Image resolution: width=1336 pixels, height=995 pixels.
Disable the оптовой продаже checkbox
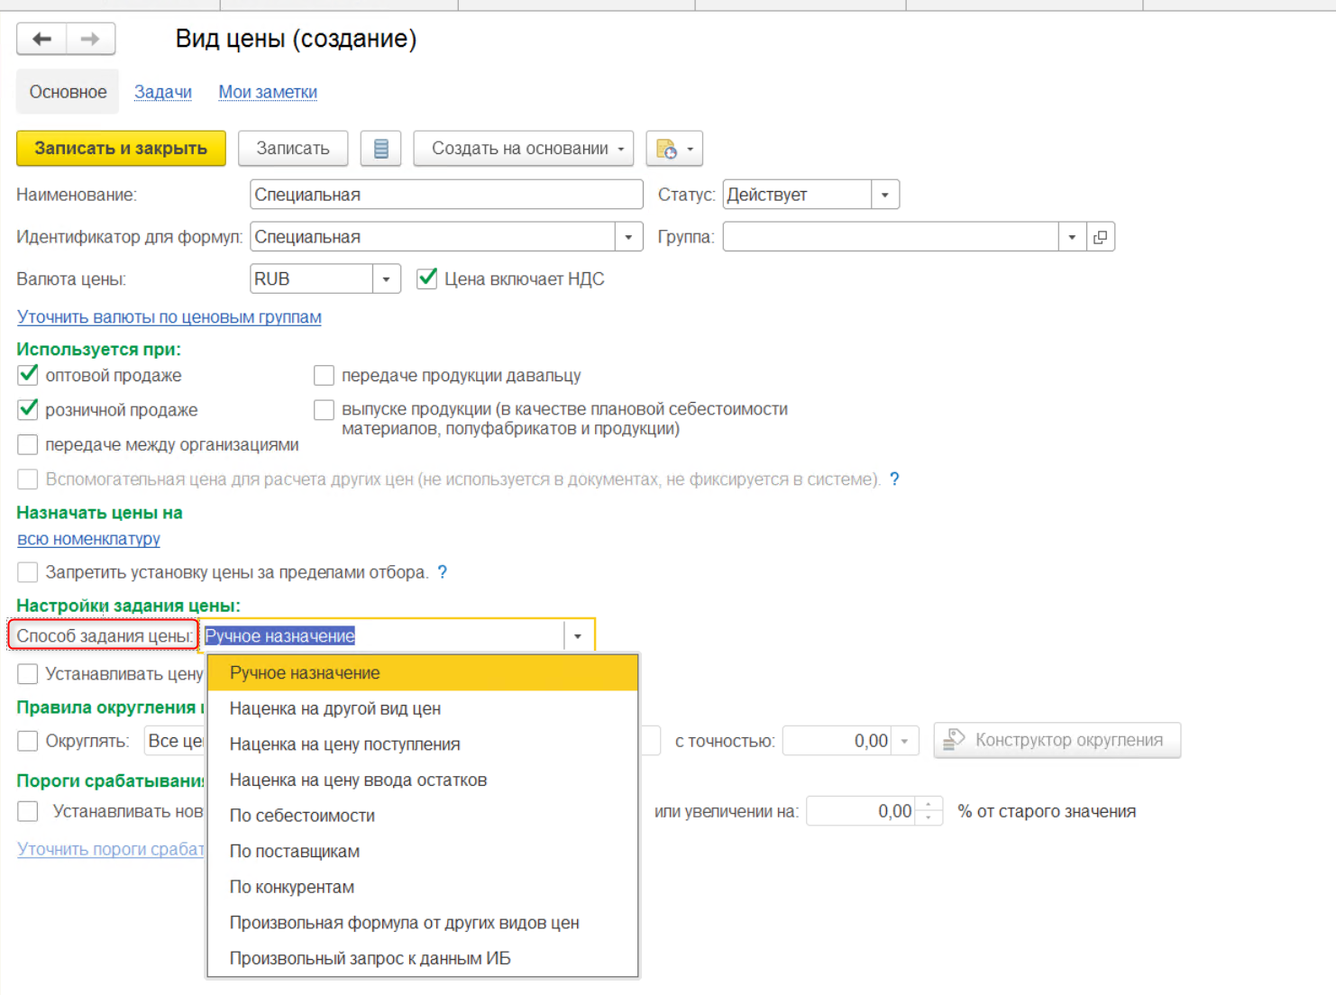(x=28, y=375)
